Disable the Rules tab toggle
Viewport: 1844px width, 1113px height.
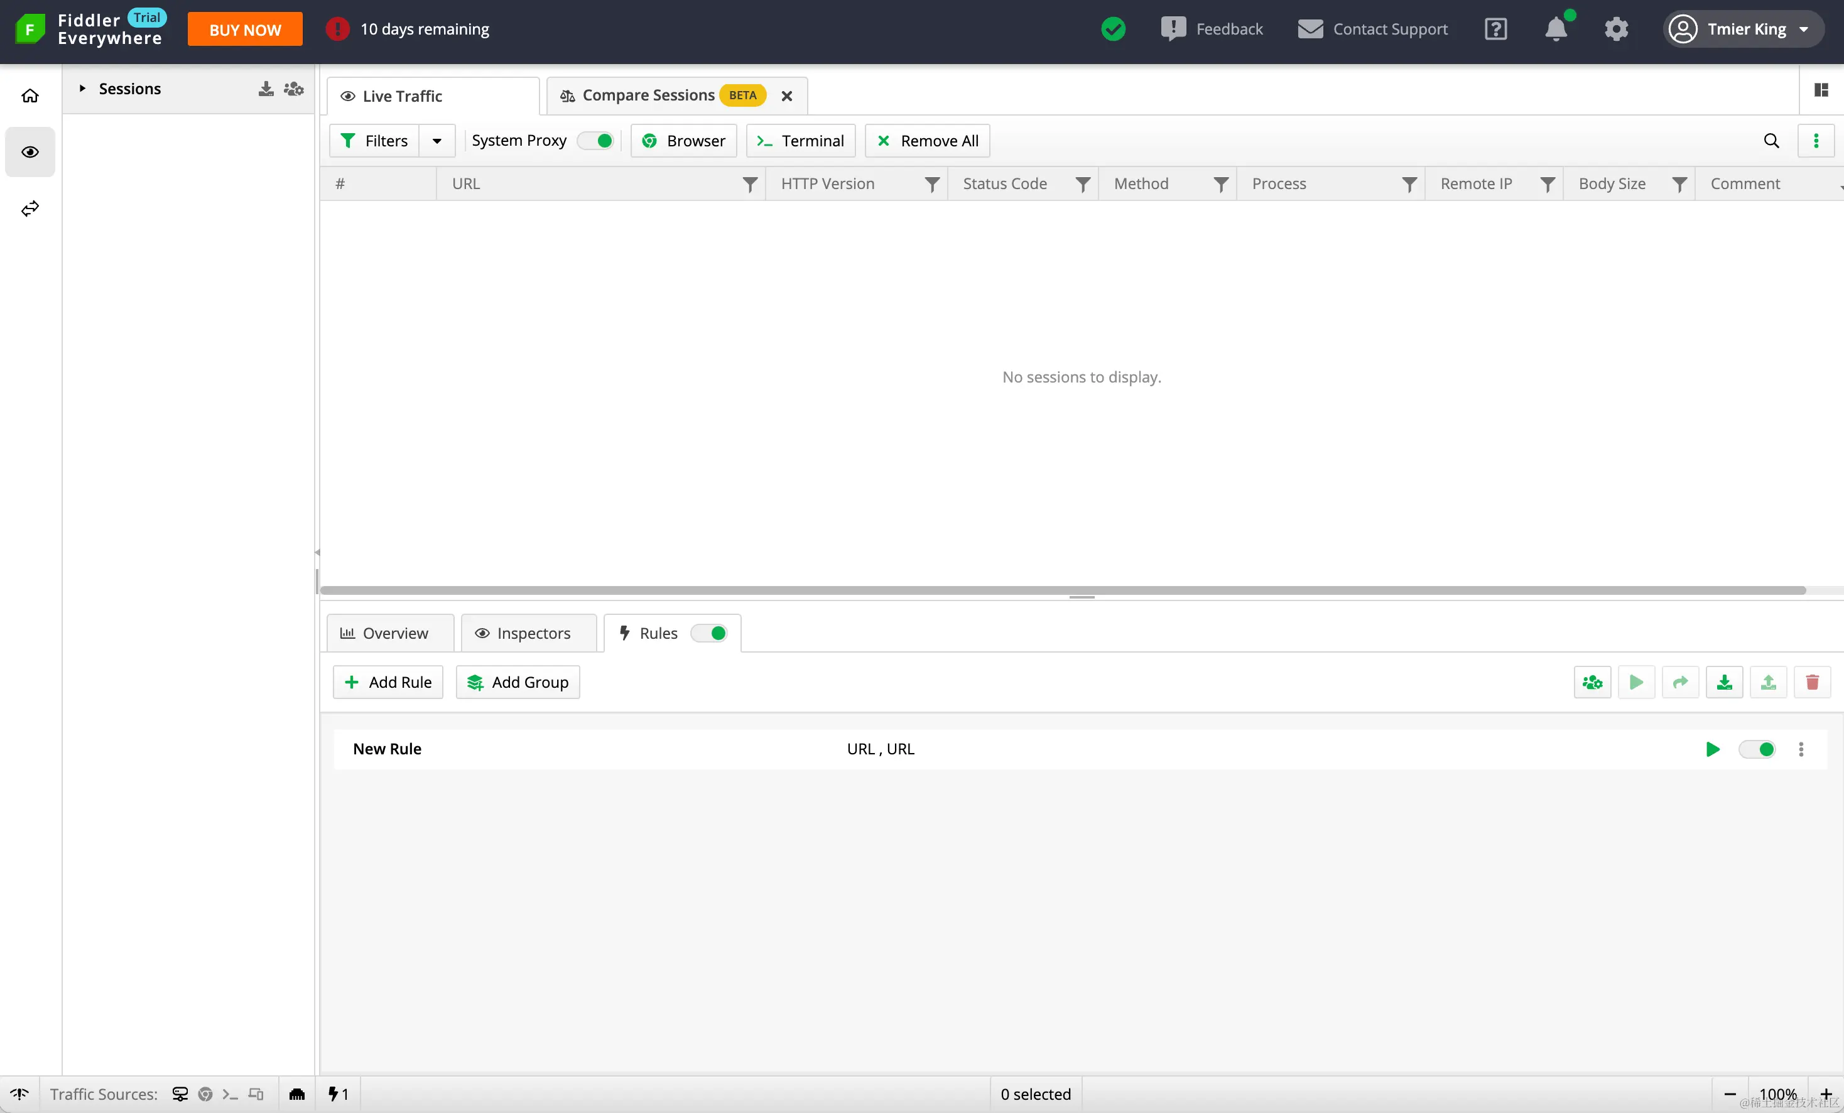[x=710, y=633]
